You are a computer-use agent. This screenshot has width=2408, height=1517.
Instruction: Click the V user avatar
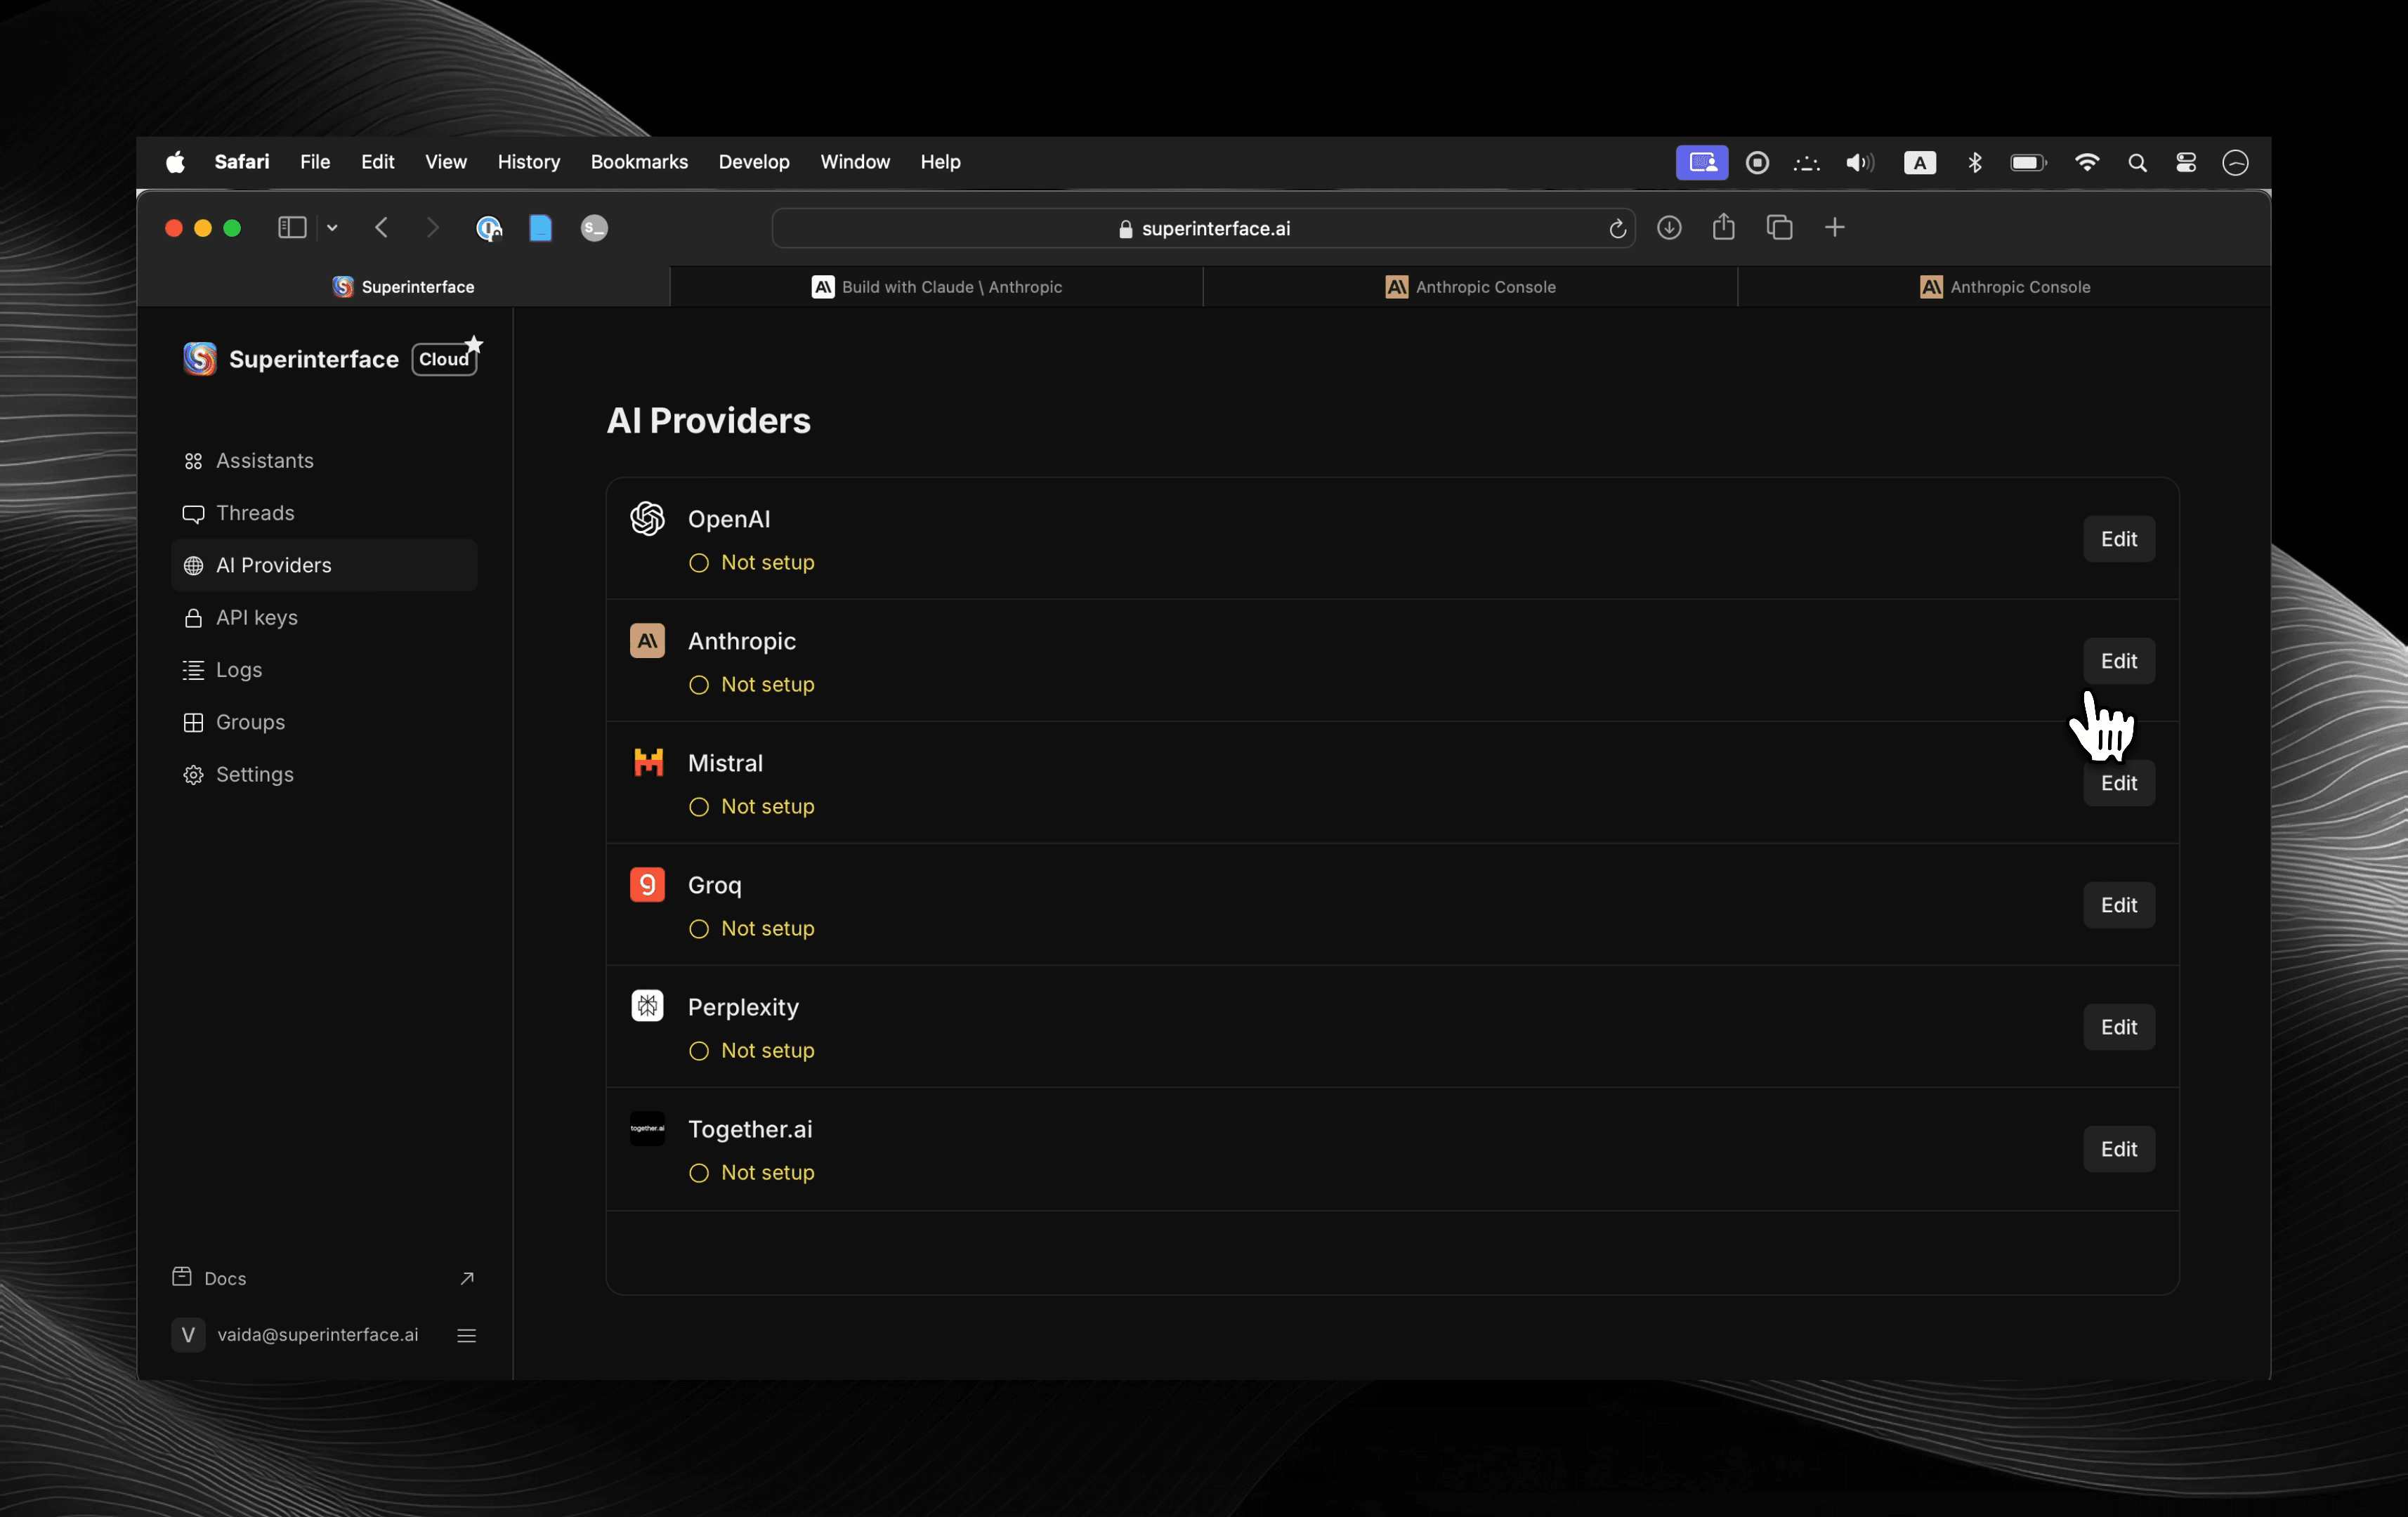[x=188, y=1335]
